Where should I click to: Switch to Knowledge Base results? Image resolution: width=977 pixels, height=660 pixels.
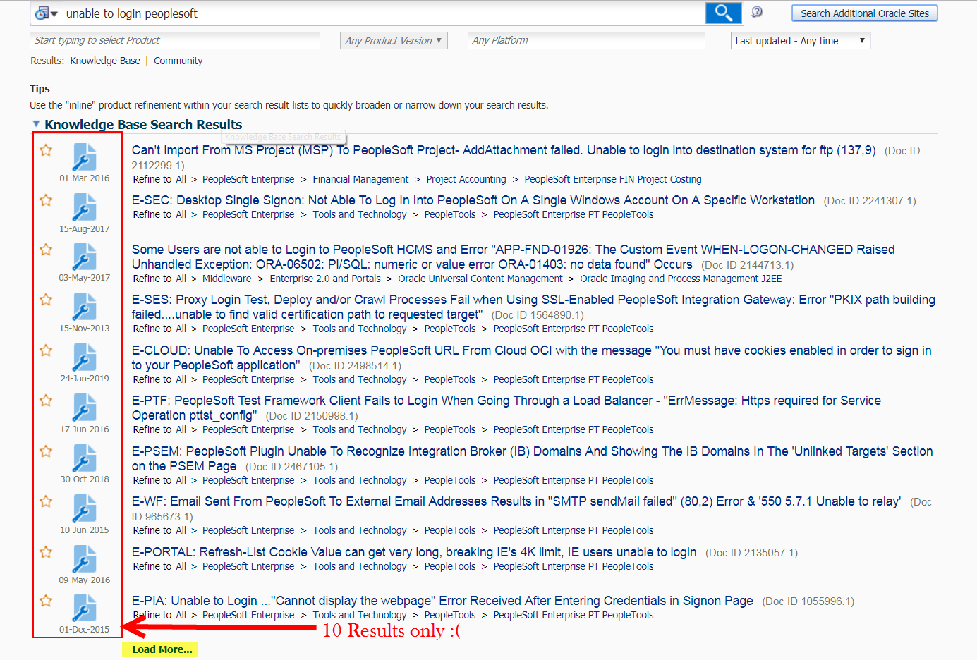tap(105, 61)
